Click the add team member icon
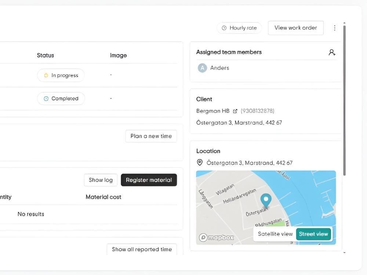Screen dimensions: 367x275 point(332,52)
